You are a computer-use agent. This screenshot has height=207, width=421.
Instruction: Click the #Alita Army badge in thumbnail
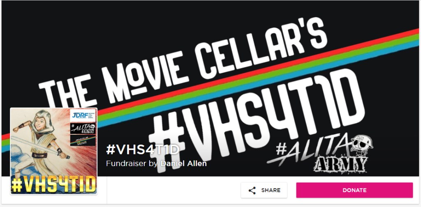click(x=83, y=129)
